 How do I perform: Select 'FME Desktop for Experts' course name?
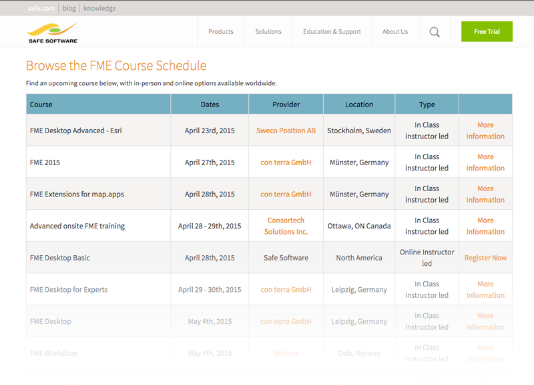(x=69, y=290)
